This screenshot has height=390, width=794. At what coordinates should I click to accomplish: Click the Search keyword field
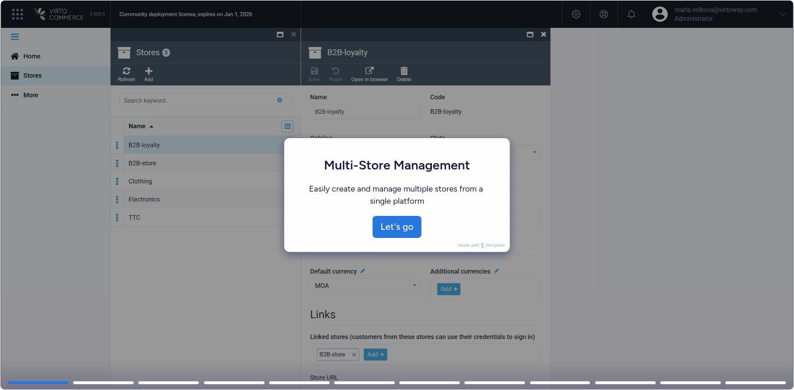(x=205, y=100)
